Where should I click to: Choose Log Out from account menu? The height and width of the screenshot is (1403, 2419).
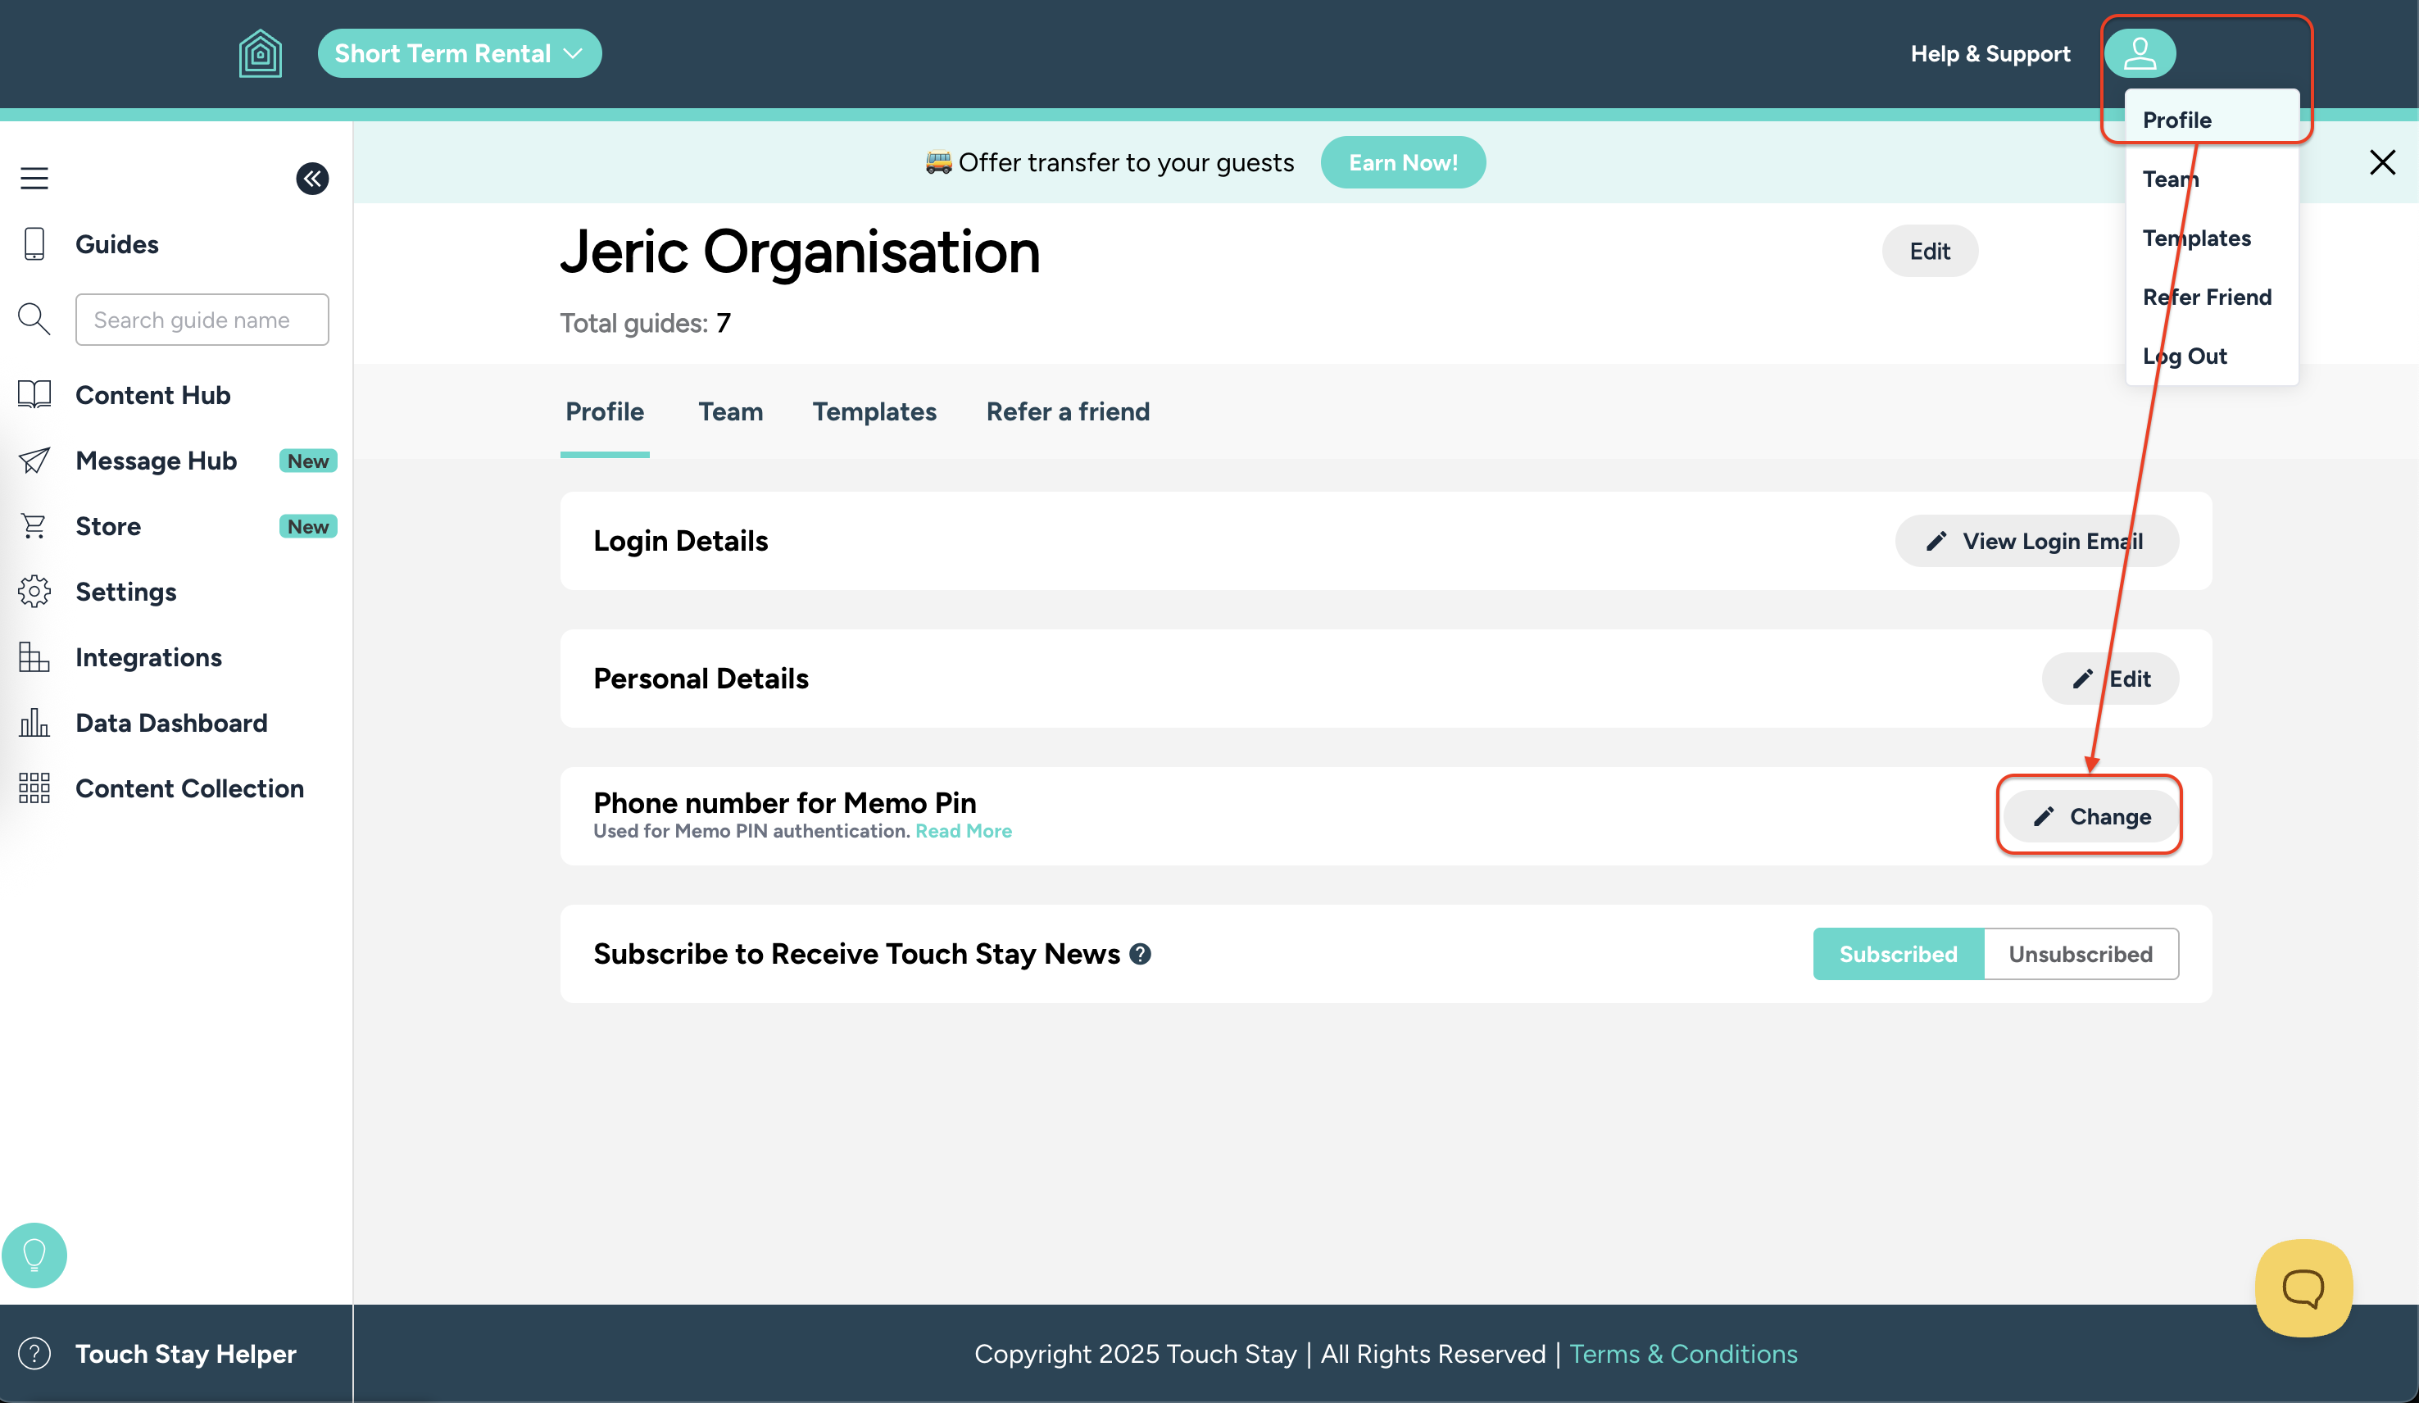[2184, 356]
